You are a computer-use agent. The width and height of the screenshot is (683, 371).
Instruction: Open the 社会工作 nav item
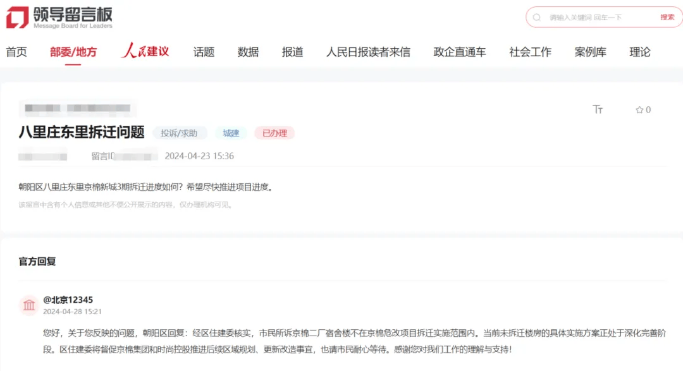[530, 52]
